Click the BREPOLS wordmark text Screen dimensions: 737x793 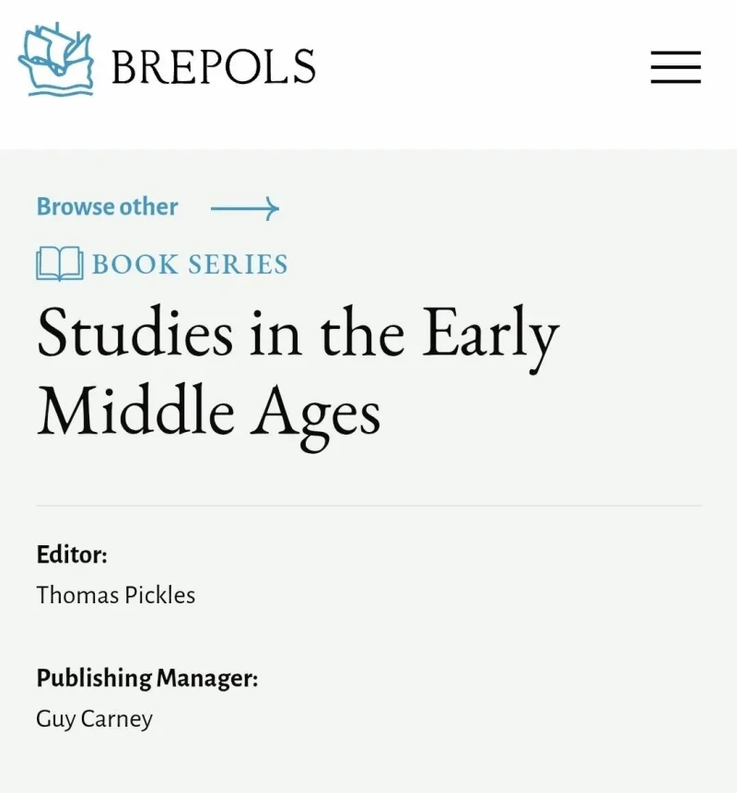point(213,66)
